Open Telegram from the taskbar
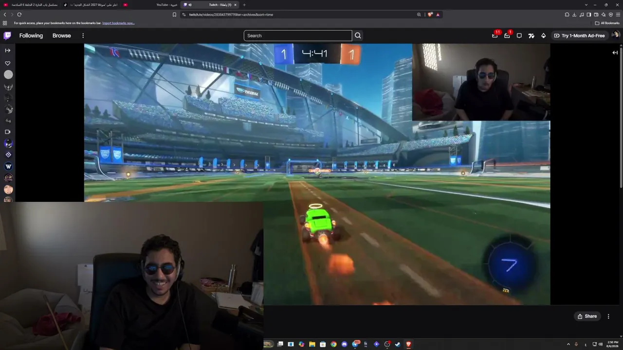 [355, 344]
